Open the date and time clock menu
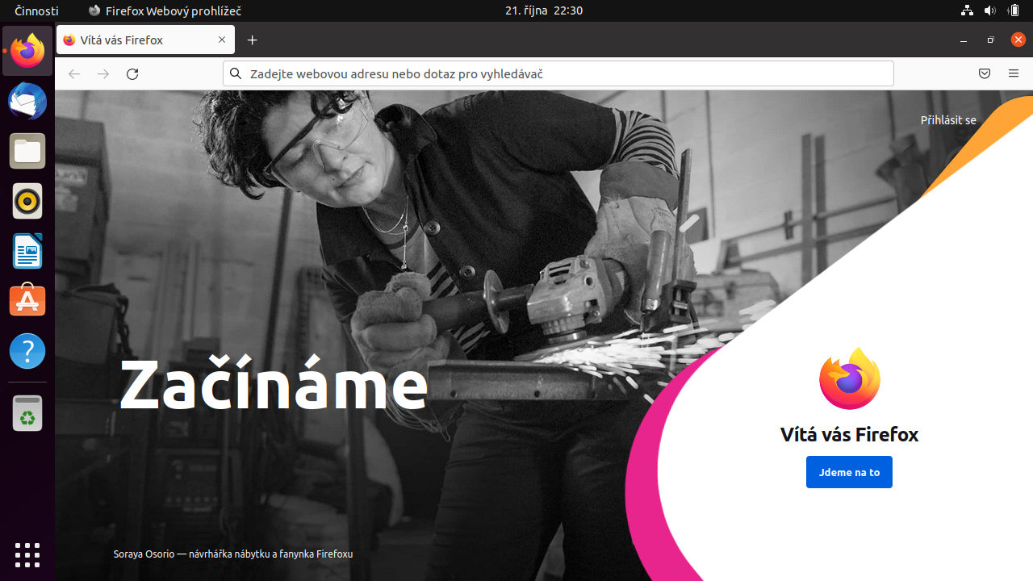Image resolution: width=1033 pixels, height=581 pixels. (x=544, y=10)
